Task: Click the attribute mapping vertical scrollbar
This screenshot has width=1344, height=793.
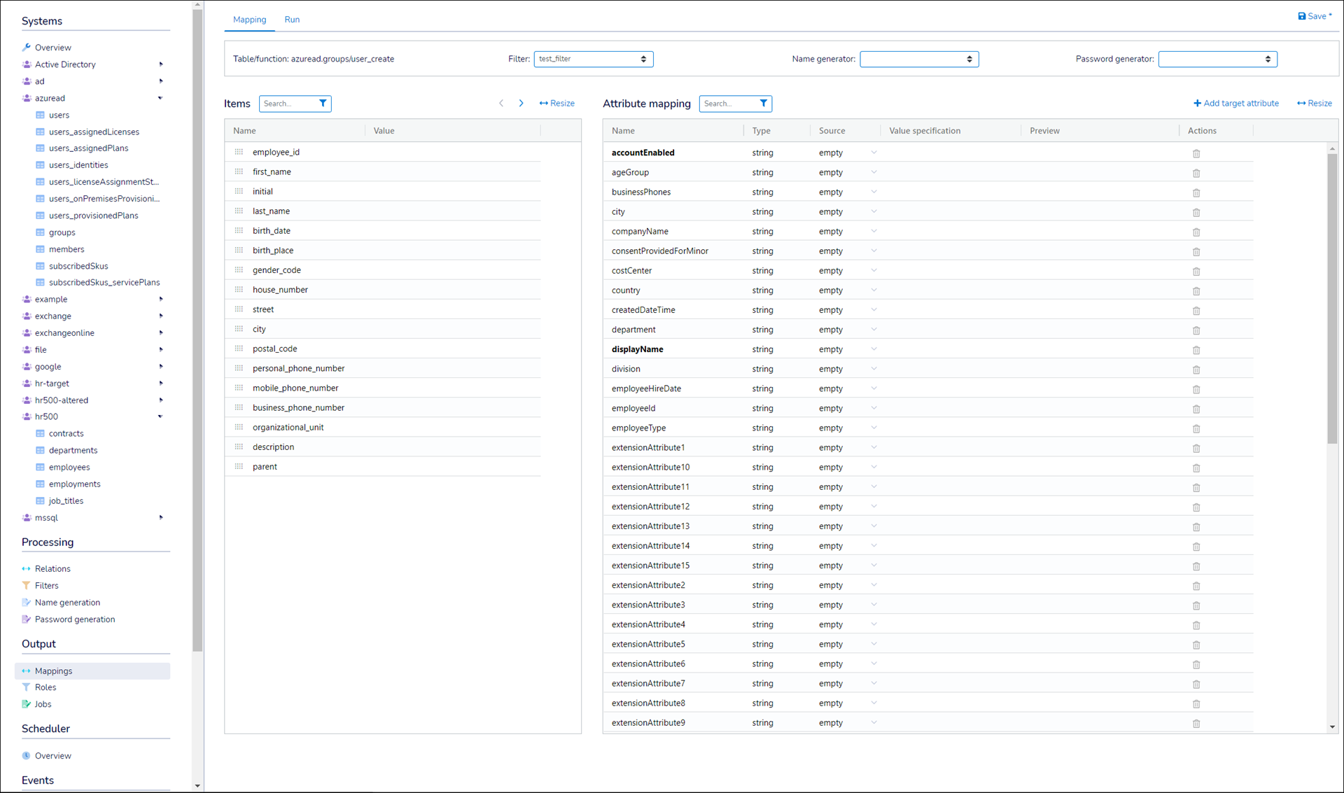Action: click(x=1331, y=298)
